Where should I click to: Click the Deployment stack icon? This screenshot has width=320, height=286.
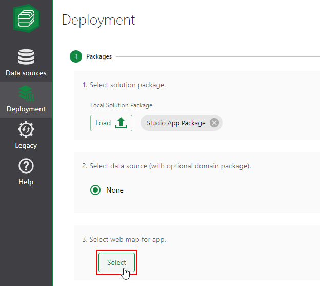26,93
